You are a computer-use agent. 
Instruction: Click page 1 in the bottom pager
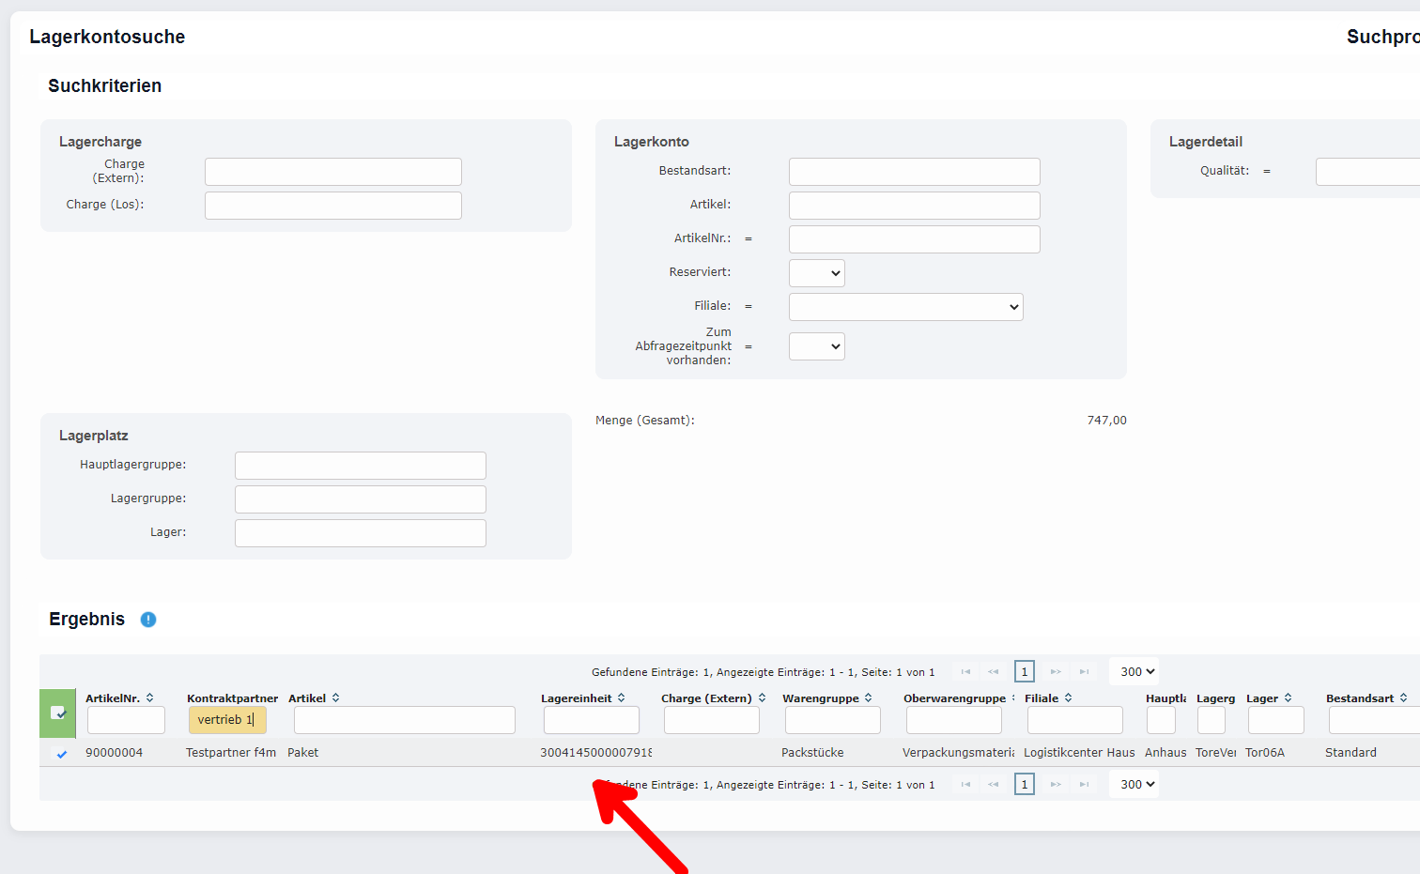[1024, 785]
